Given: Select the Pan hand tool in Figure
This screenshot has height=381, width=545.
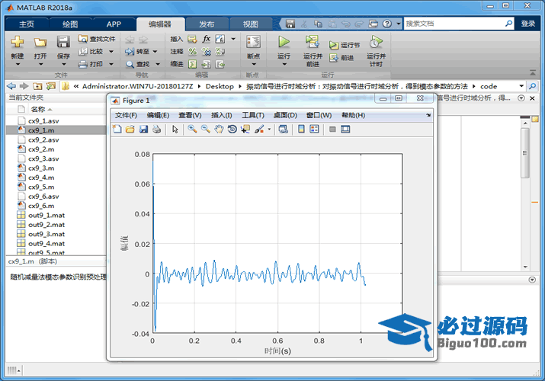Looking at the screenshot, I should pos(219,130).
